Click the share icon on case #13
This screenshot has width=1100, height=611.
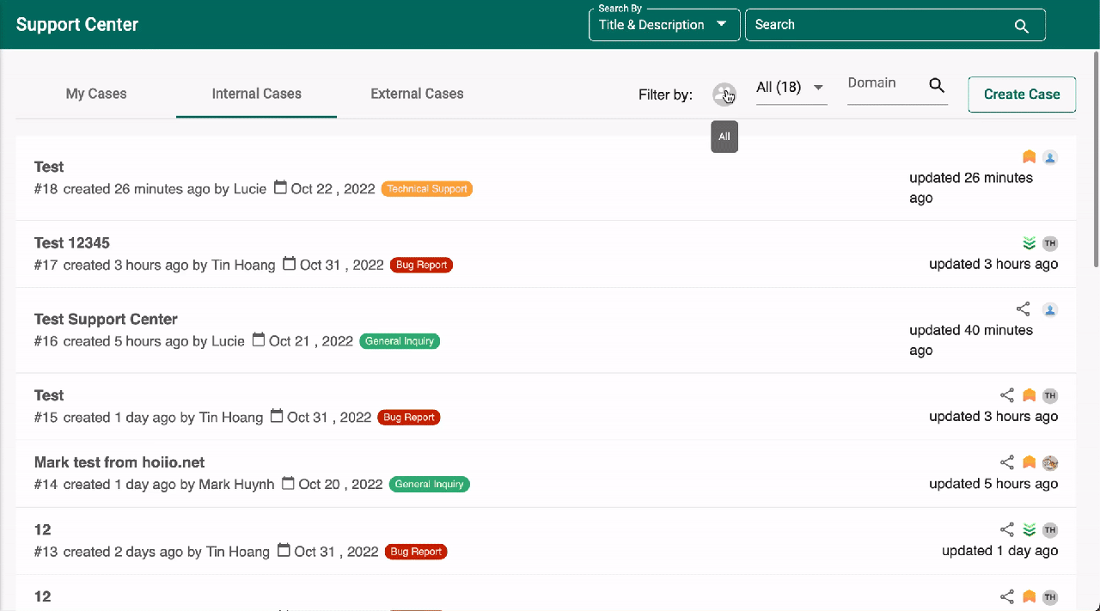pyautogui.click(x=1007, y=529)
